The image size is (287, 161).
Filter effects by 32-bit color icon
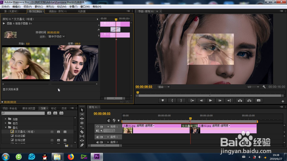pos(55,113)
